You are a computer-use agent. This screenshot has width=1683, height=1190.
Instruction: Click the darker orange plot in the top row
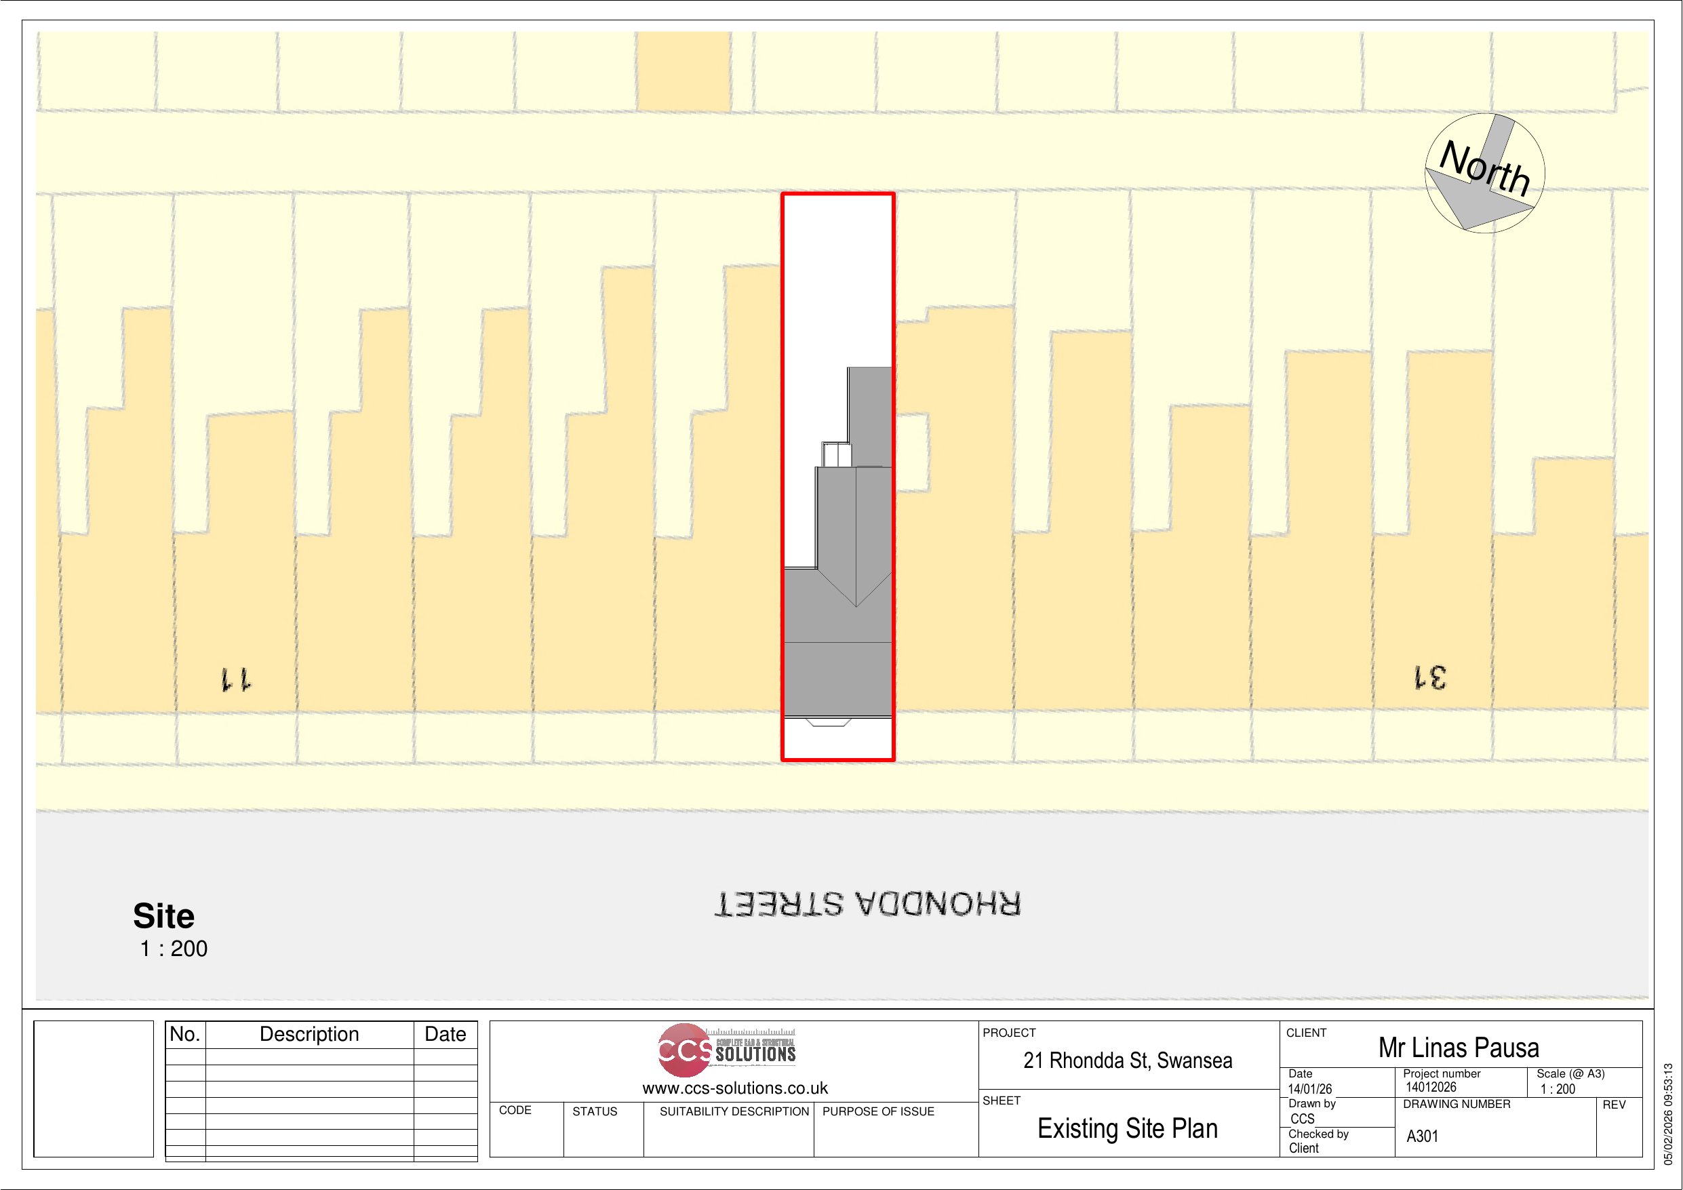[x=684, y=72]
